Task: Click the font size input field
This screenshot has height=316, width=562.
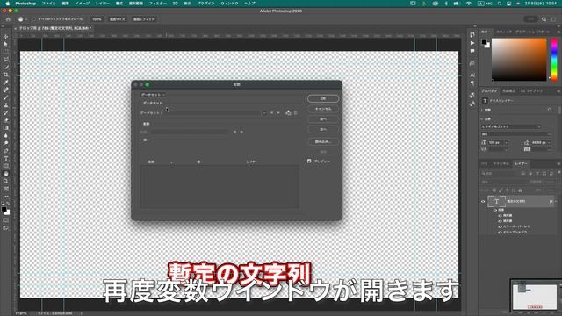Action: (495, 142)
